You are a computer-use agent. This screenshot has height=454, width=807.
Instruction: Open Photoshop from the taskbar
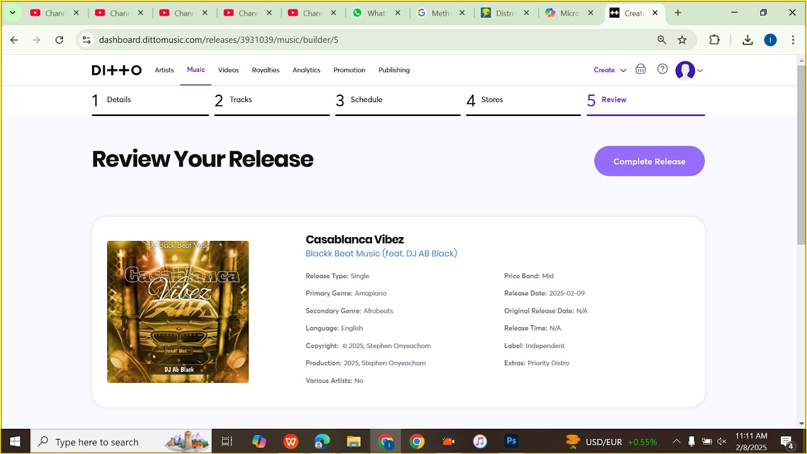click(x=511, y=441)
